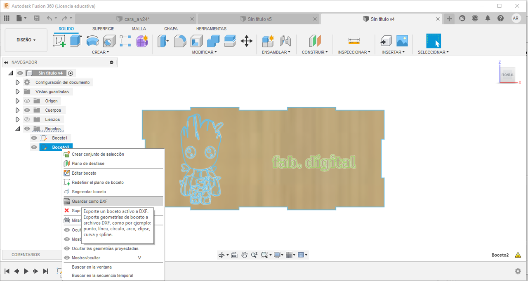528x281 pixels.
Task: Open timeline settings gear icon
Action: (518, 271)
